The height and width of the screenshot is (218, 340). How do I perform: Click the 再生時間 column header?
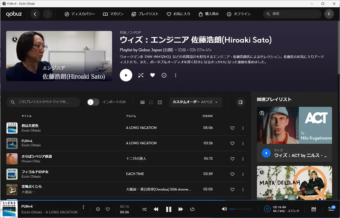(x=207, y=116)
